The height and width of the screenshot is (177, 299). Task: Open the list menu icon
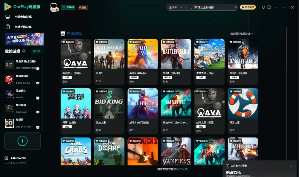tap(276, 7)
